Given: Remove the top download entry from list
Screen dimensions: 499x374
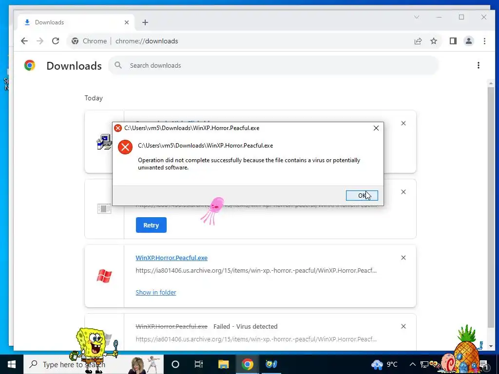Looking at the screenshot, I should click(403, 123).
